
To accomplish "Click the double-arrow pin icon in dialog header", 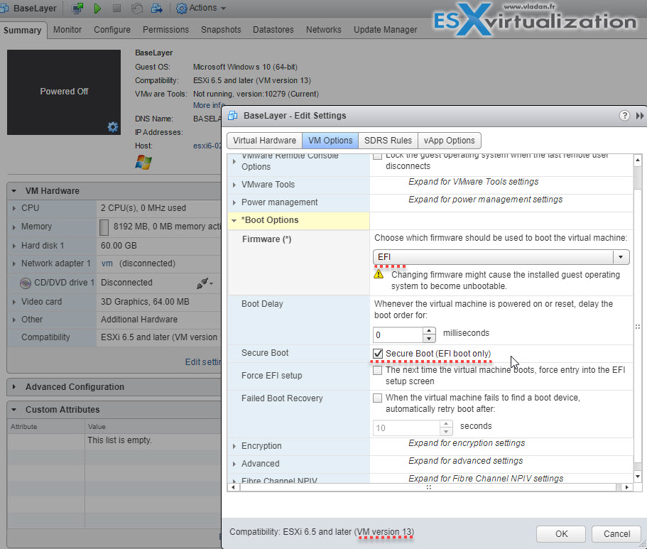I will coord(640,116).
